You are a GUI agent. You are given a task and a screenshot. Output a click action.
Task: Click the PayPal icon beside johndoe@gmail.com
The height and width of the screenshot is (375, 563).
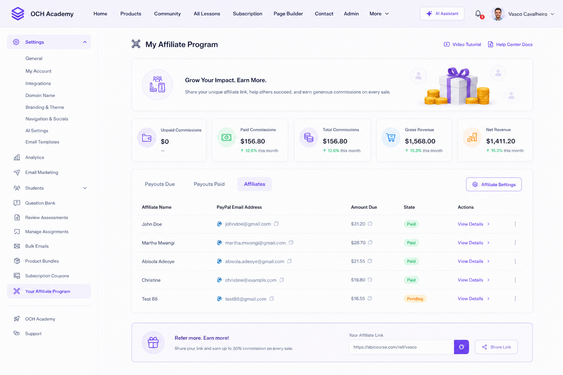219,224
